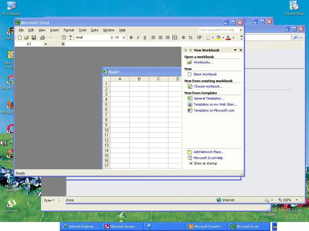Toggle Italic formatting
The image size is (309, 231).
click(138, 38)
